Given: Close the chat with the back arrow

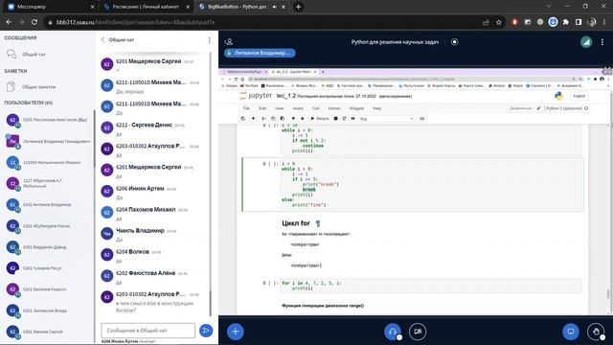Looking at the screenshot, I should pyautogui.click(x=102, y=40).
